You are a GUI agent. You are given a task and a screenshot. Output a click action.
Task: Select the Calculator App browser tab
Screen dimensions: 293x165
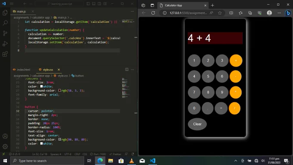183,6
